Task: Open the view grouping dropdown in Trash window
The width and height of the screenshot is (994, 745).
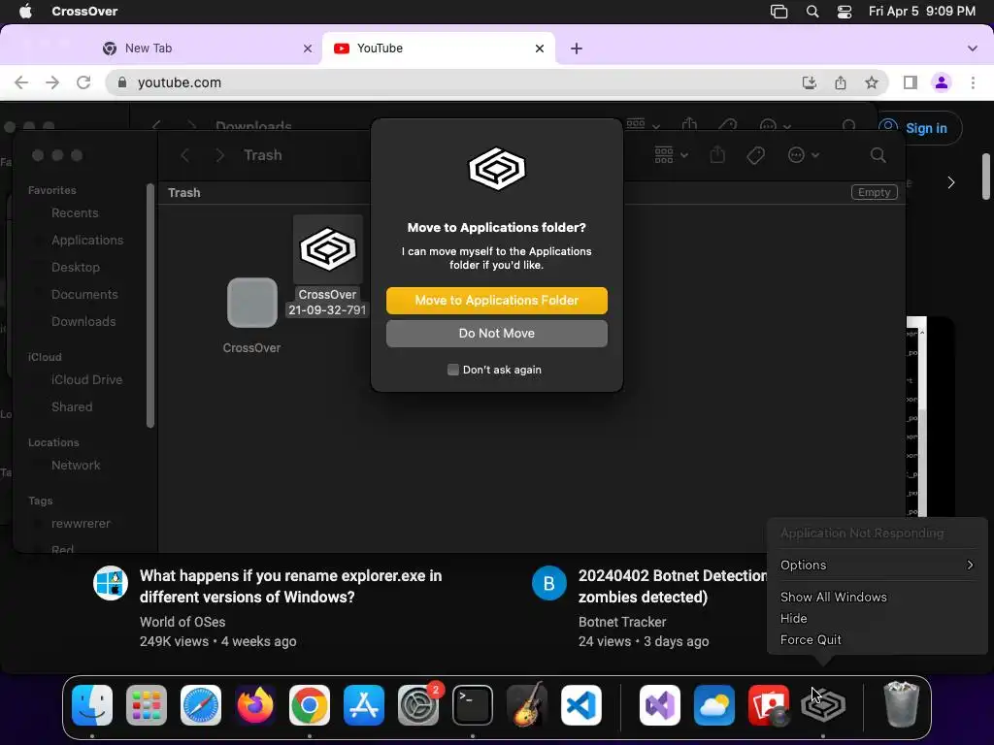Action: point(672,155)
